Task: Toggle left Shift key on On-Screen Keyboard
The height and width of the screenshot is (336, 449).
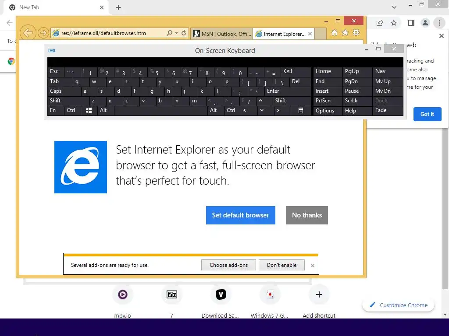Action: (68, 101)
